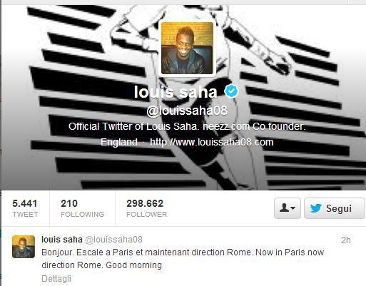366x286 pixels.
Task: Click the profile bio text
Action: 187,126
